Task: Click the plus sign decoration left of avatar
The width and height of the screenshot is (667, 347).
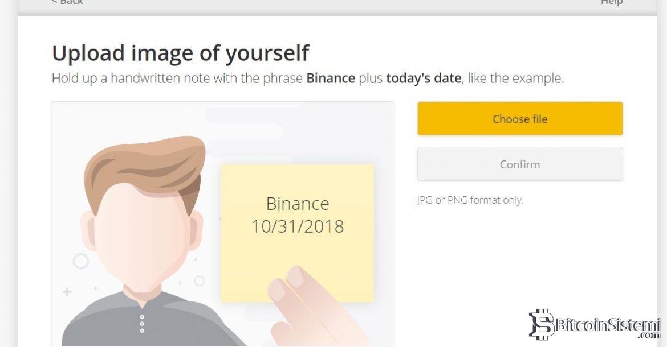Action: 67,292
